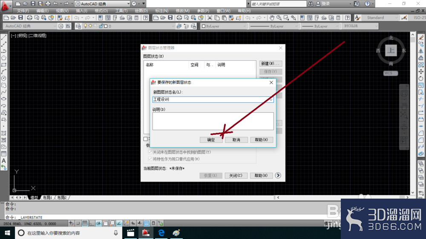Select the Rectangle draw tool

(x=4, y=65)
